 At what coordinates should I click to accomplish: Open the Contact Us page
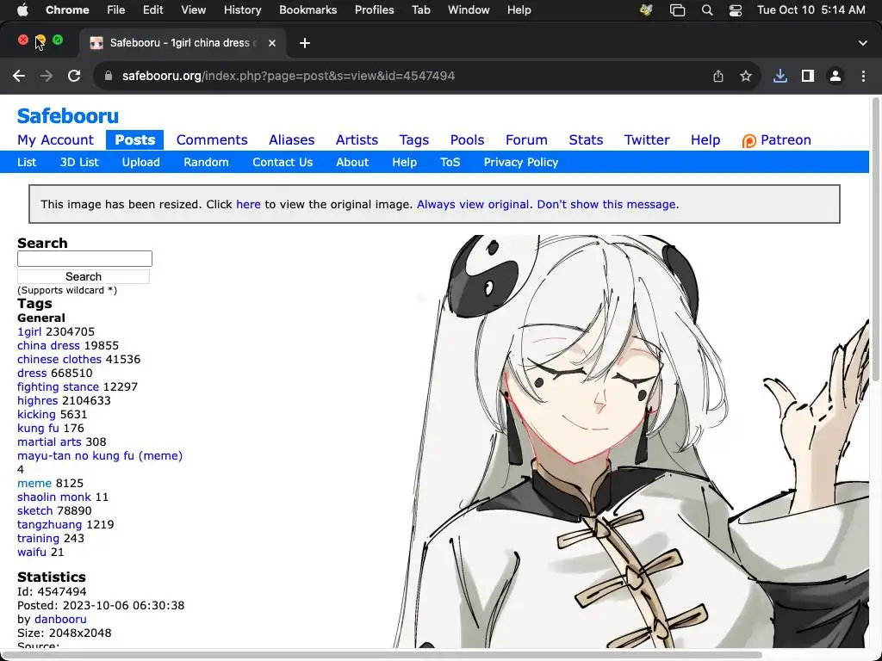click(x=283, y=163)
